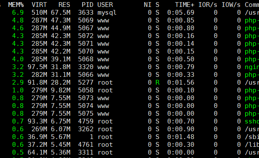The image size is (259, 158).
Task: Click the 269M VIRT value
Action: coord(39,129)
